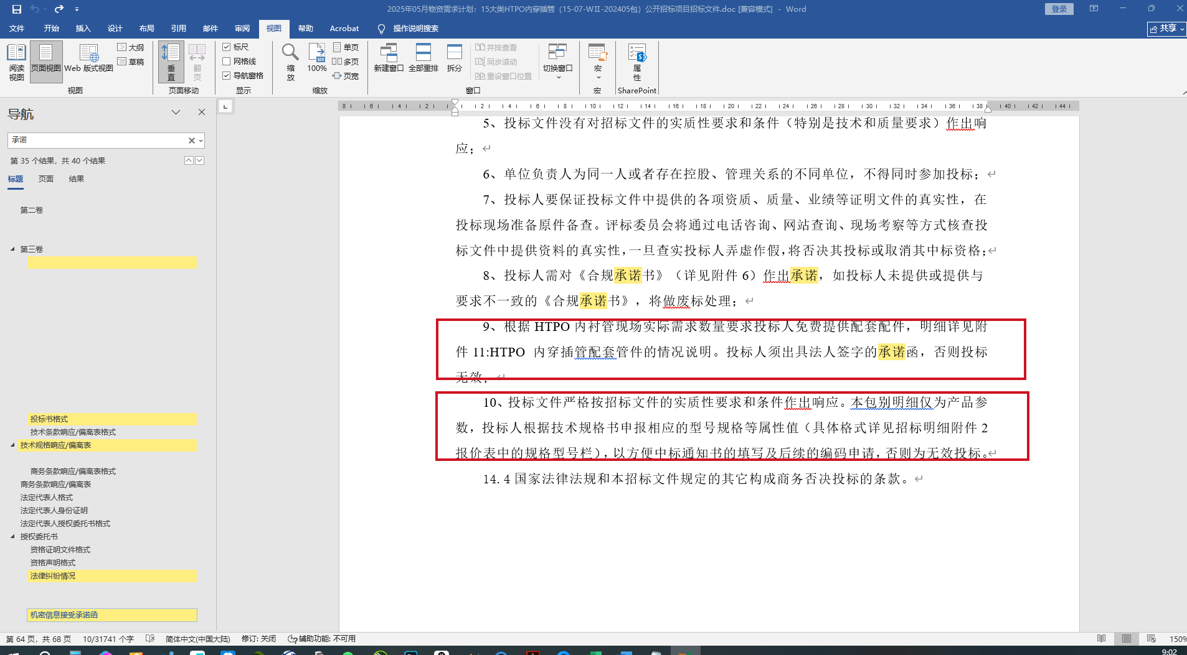
Task: Open the 宏 macros dropdown
Action: click(x=598, y=62)
